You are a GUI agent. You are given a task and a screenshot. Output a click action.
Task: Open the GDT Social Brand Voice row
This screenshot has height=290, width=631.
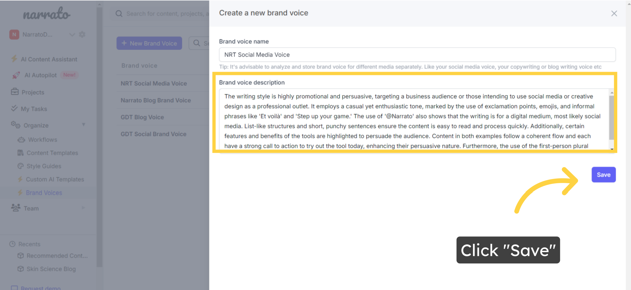tap(153, 134)
